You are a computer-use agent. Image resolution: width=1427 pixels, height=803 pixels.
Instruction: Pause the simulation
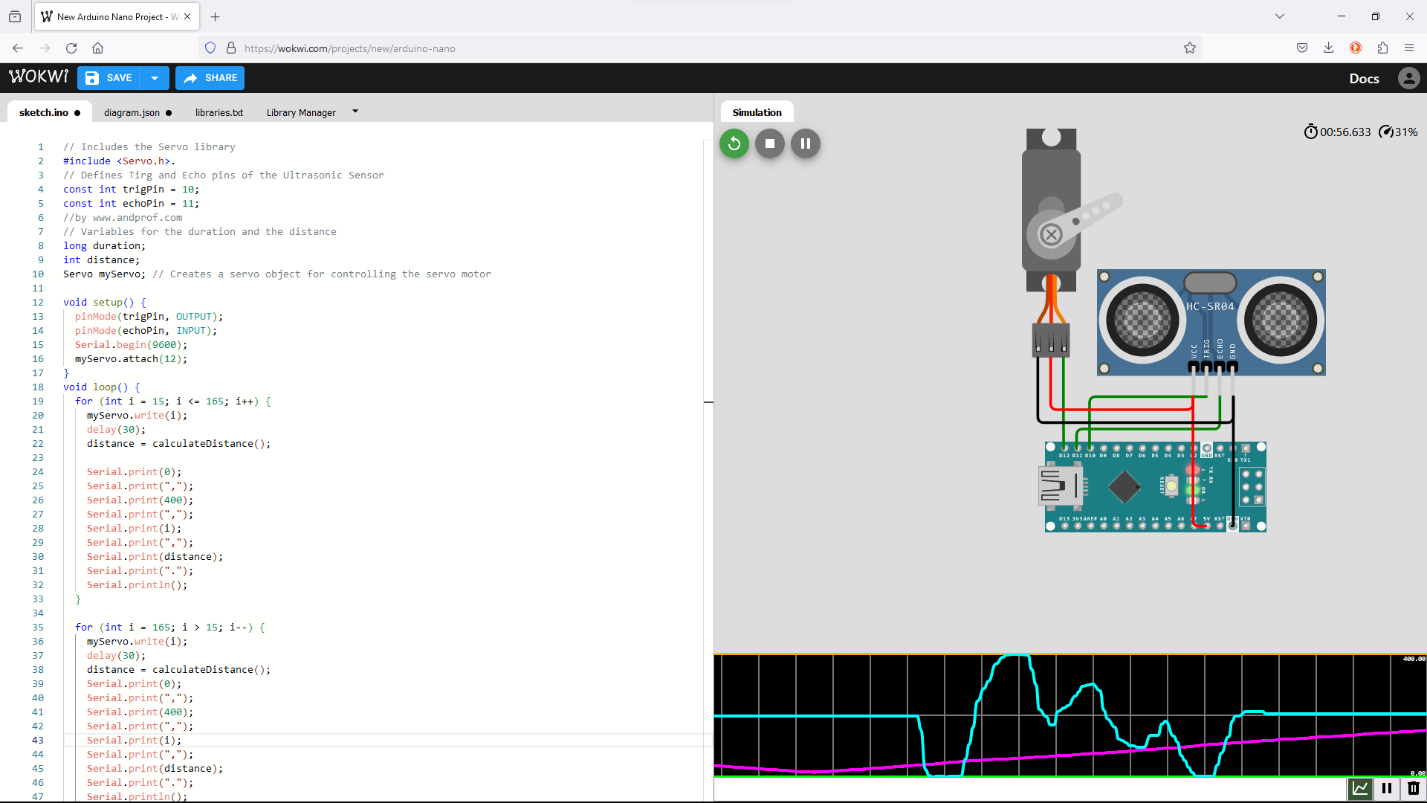pyautogui.click(x=806, y=143)
